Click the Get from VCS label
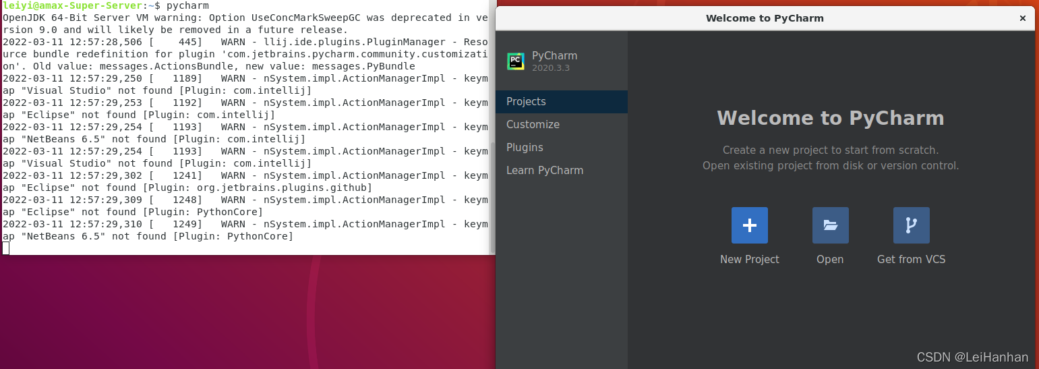The height and width of the screenshot is (369, 1039). pyautogui.click(x=911, y=259)
